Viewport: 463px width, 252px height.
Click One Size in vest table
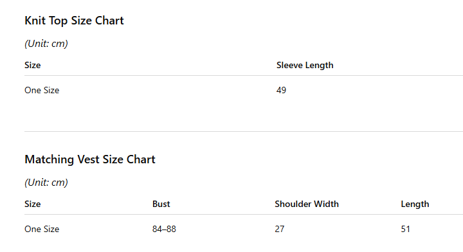[42, 229]
